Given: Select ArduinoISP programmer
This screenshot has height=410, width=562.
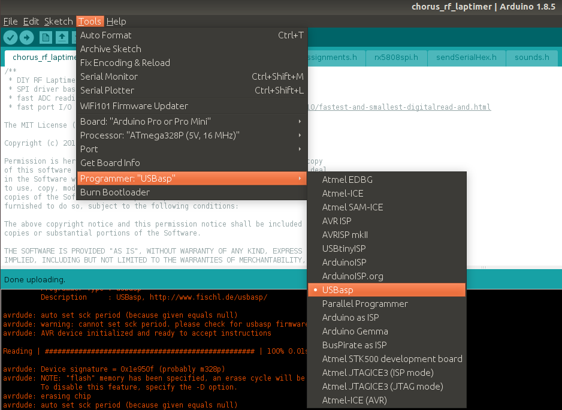Looking at the screenshot, I should coord(386,263).
